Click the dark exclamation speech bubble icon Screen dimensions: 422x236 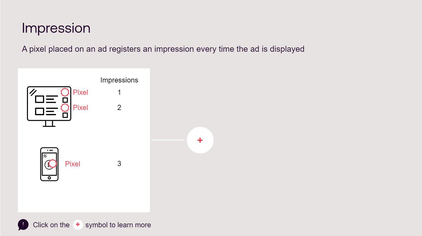23,225
